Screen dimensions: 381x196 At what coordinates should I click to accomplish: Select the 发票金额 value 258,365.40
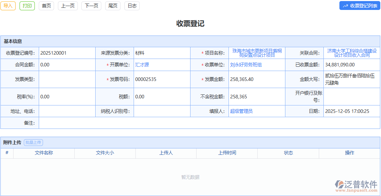[x=242, y=79]
